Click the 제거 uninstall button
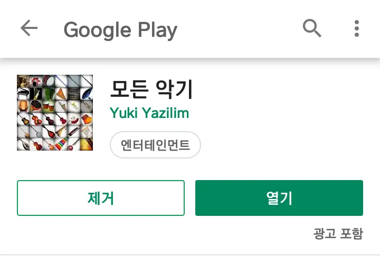Screen dimensions: 380x258 [x=101, y=198]
